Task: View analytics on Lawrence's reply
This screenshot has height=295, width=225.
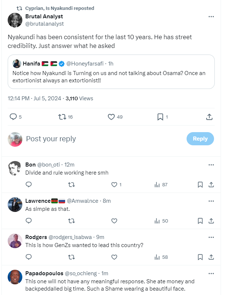Action: click(x=157, y=221)
